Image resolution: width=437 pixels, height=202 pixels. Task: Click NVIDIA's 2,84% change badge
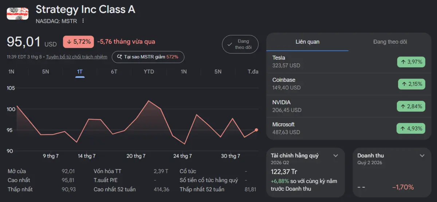[x=411, y=106]
